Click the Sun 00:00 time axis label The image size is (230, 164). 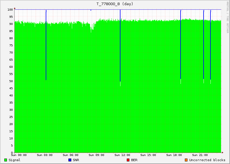(x=19, y=155)
